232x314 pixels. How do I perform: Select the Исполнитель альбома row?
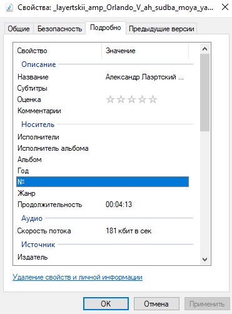(x=103, y=148)
